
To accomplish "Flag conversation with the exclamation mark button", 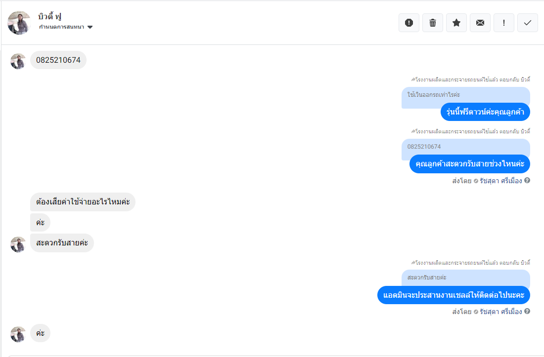I will pos(504,23).
